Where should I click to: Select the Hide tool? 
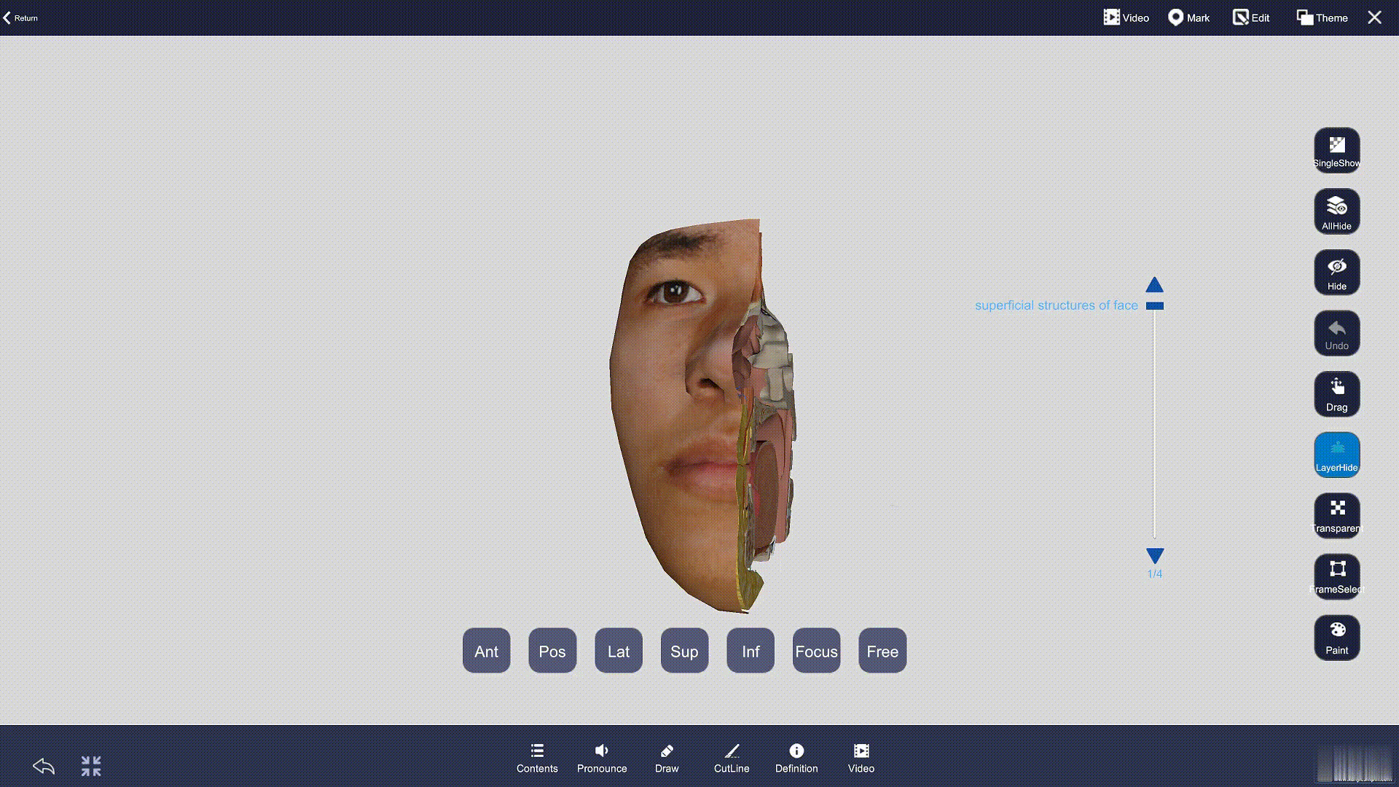tap(1336, 271)
